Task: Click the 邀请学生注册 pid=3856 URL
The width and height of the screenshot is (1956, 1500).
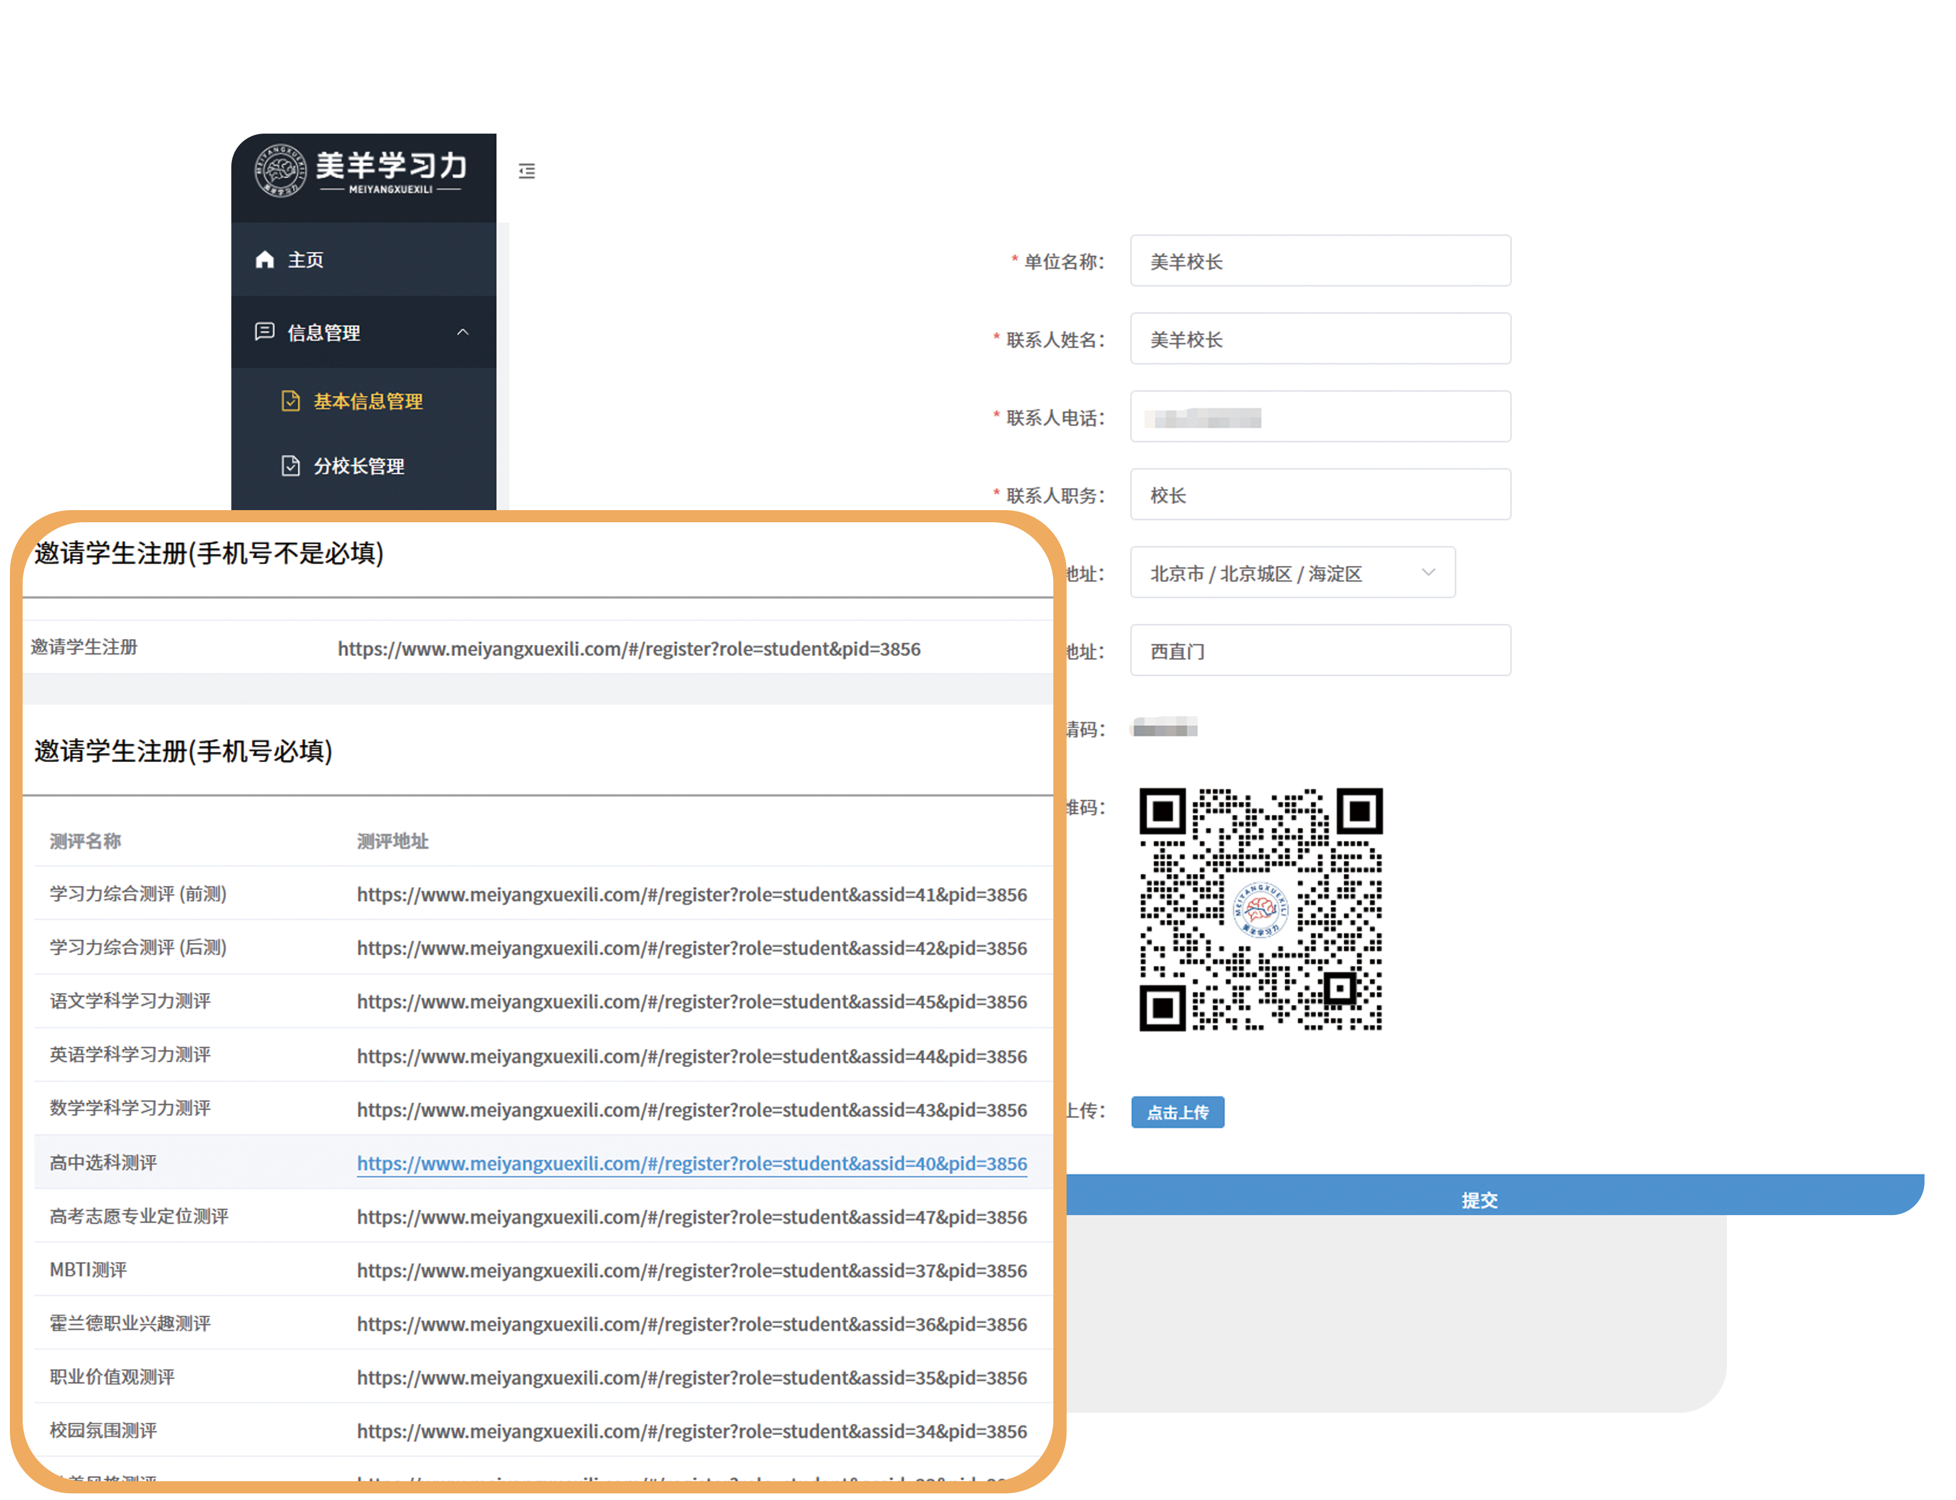Action: (628, 649)
